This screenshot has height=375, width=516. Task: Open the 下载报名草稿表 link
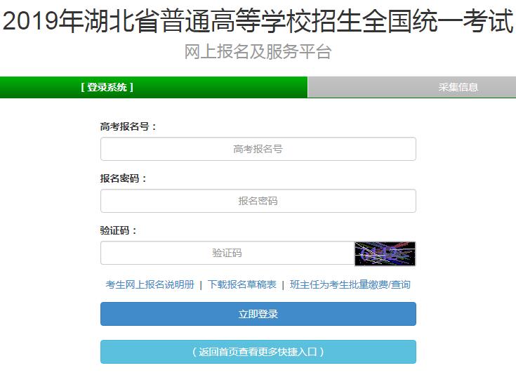242,284
